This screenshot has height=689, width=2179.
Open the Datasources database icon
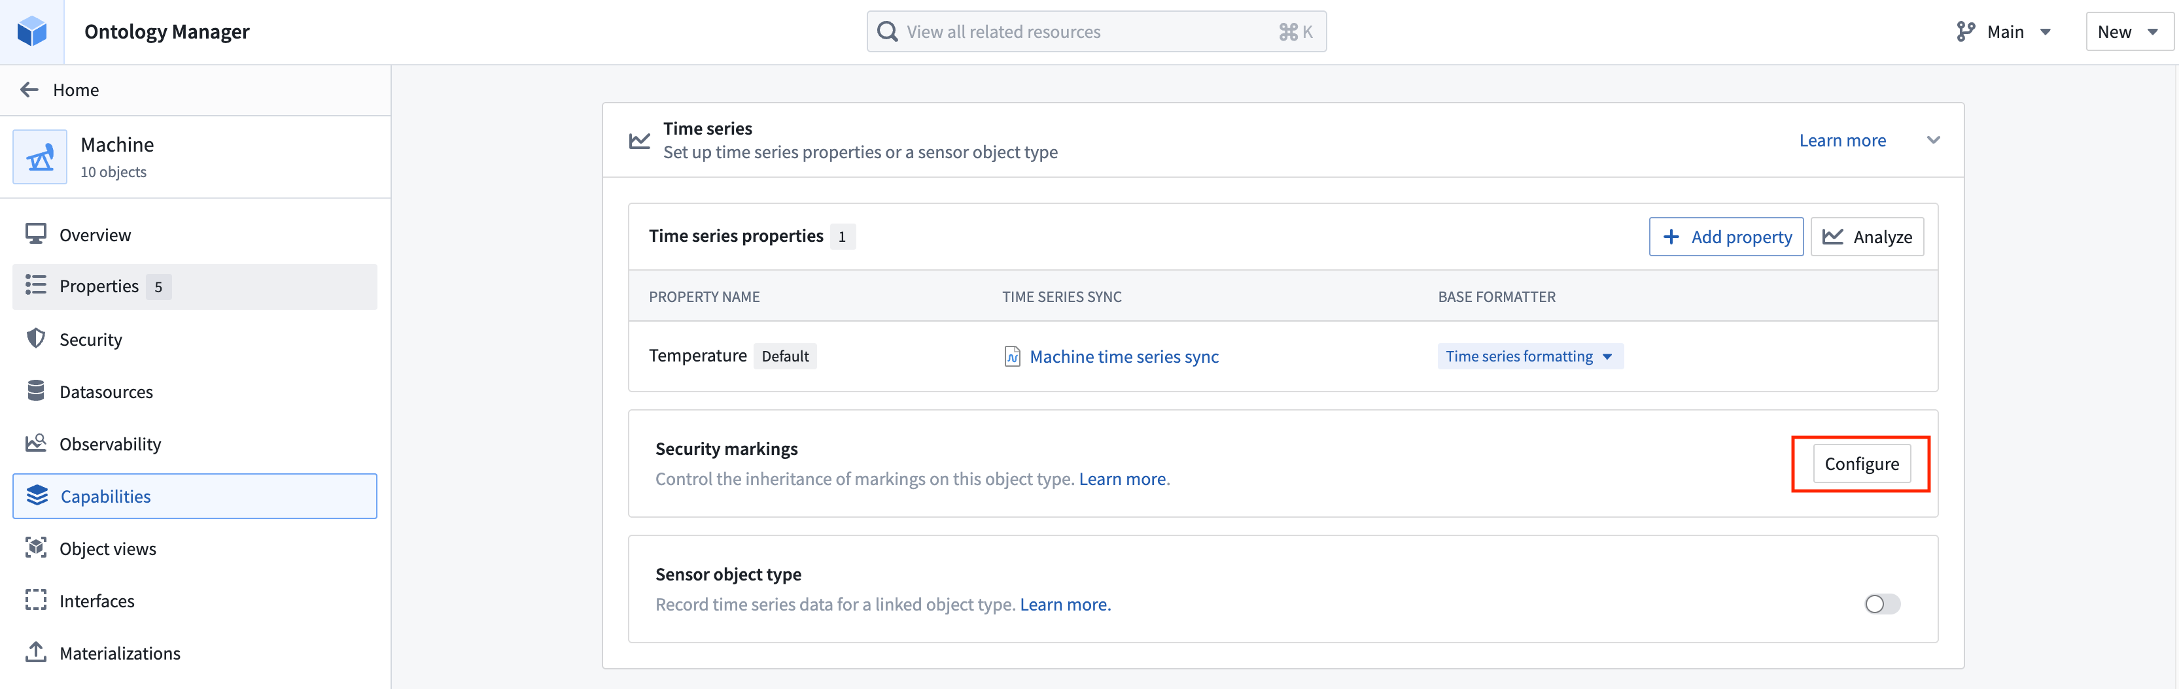pyautogui.click(x=35, y=390)
